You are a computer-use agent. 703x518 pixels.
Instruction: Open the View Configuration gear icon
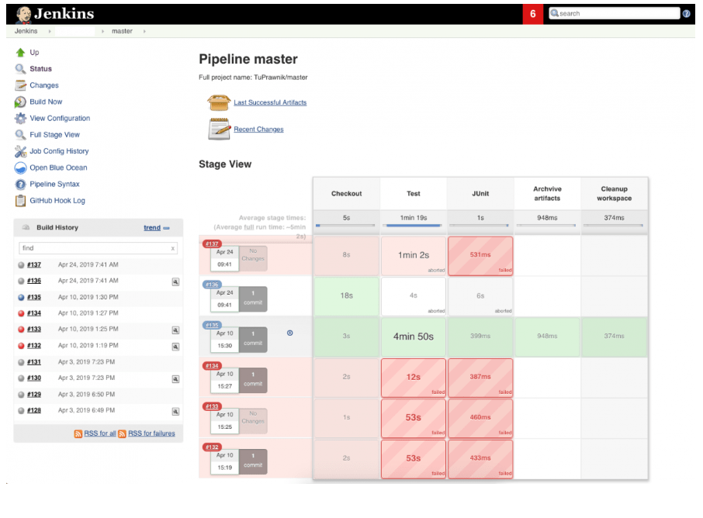(x=19, y=118)
